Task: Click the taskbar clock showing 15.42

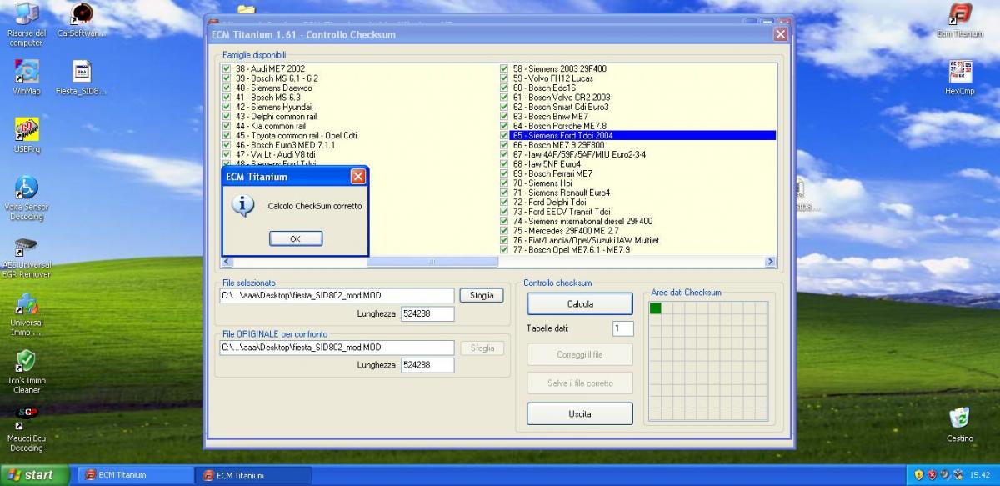Action: [979, 475]
